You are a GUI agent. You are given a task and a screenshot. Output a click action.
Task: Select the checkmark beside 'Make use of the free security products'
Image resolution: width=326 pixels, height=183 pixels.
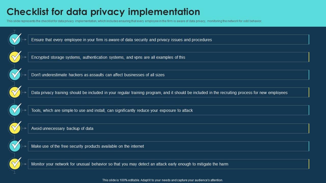click(x=15, y=146)
